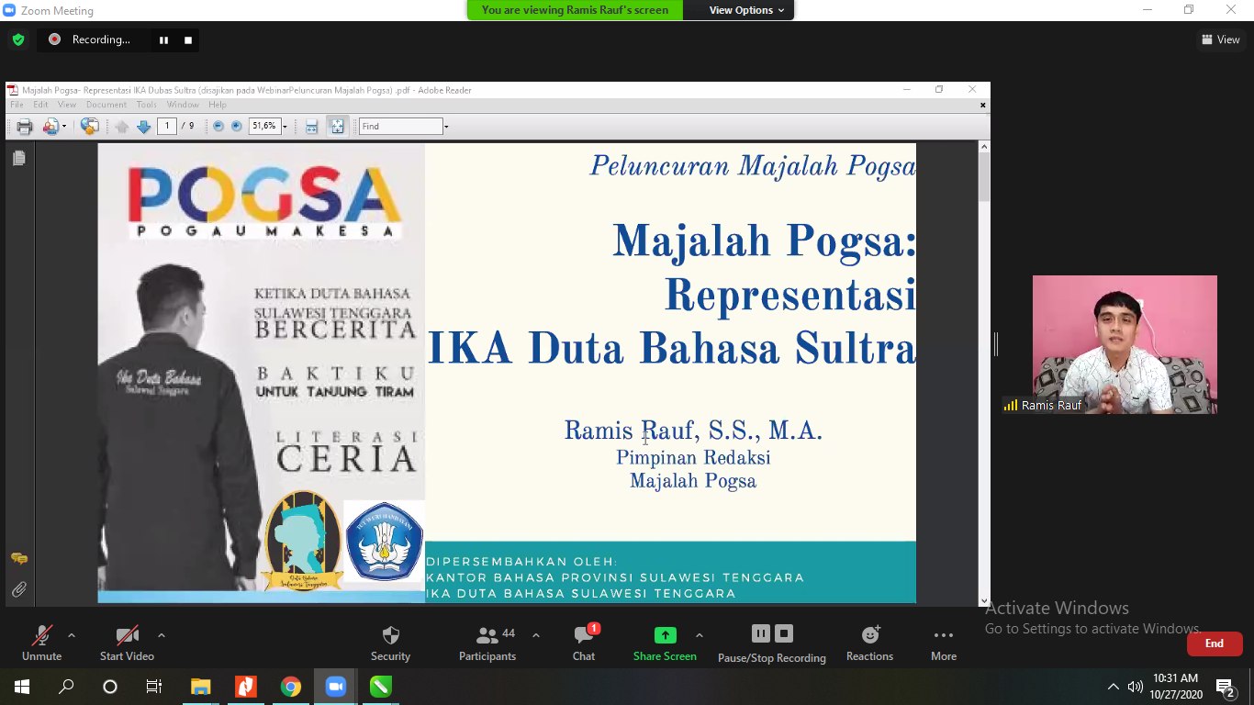Open the Comments panel icon in the sidebar
Viewport: 1254px width, 705px height.
click(18, 557)
